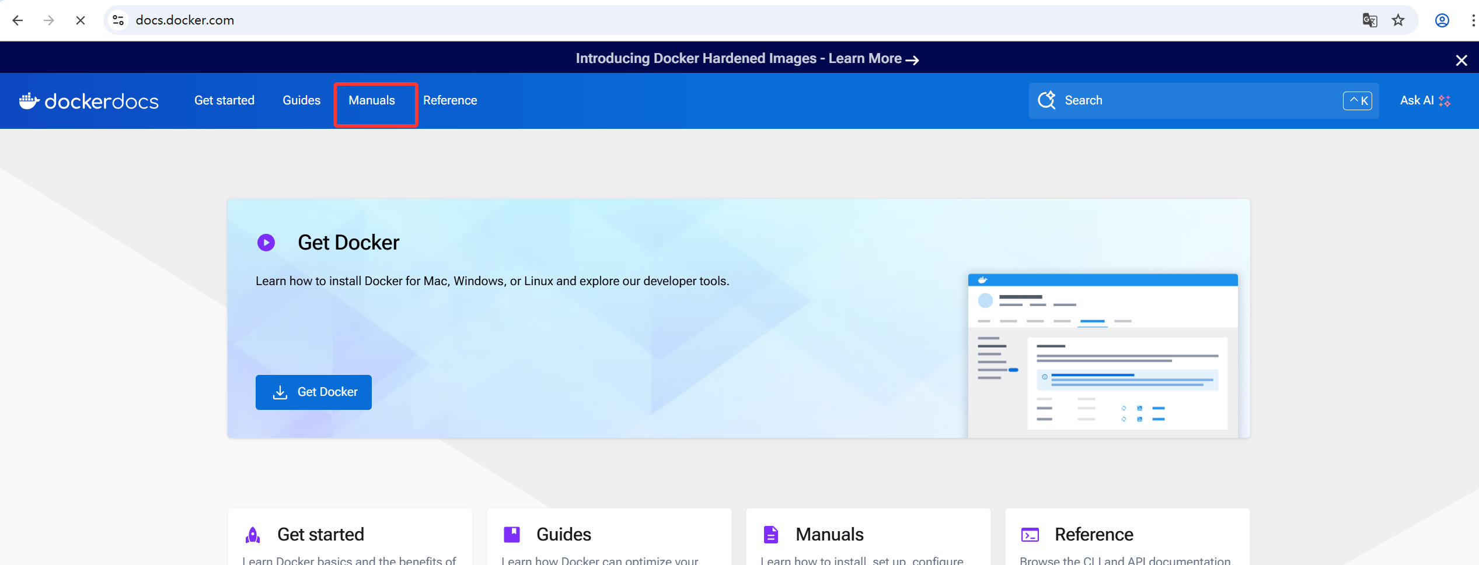The width and height of the screenshot is (1479, 565).
Task: Open the translate page icon
Action: tap(1369, 20)
